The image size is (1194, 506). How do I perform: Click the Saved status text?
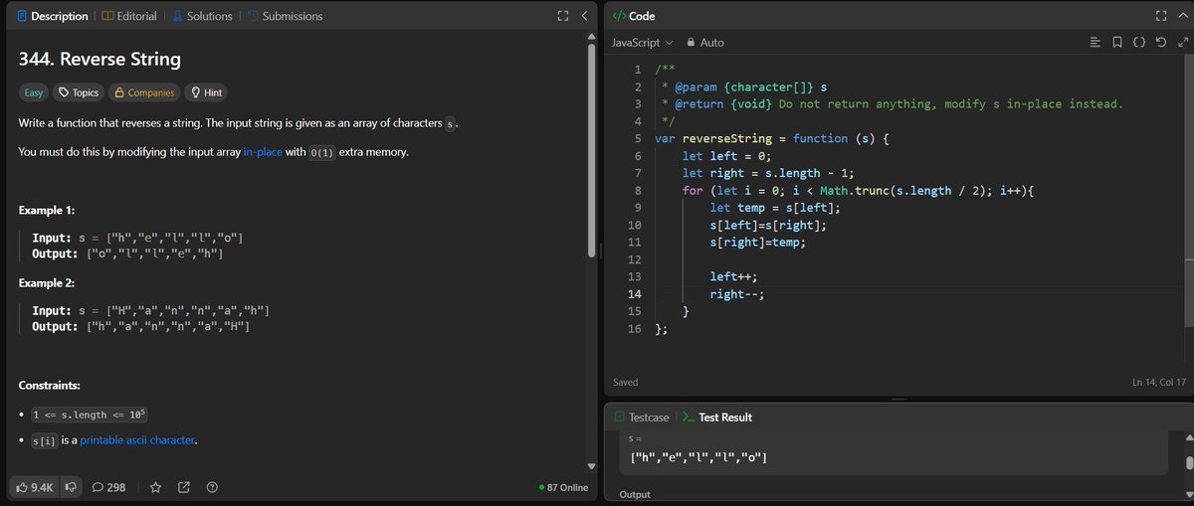coord(626,382)
